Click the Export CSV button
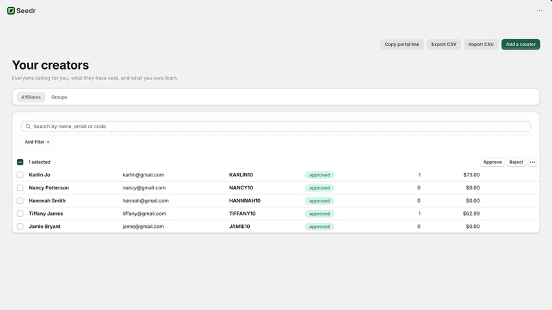Screen dimensions: 552x310 [x=444, y=44]
